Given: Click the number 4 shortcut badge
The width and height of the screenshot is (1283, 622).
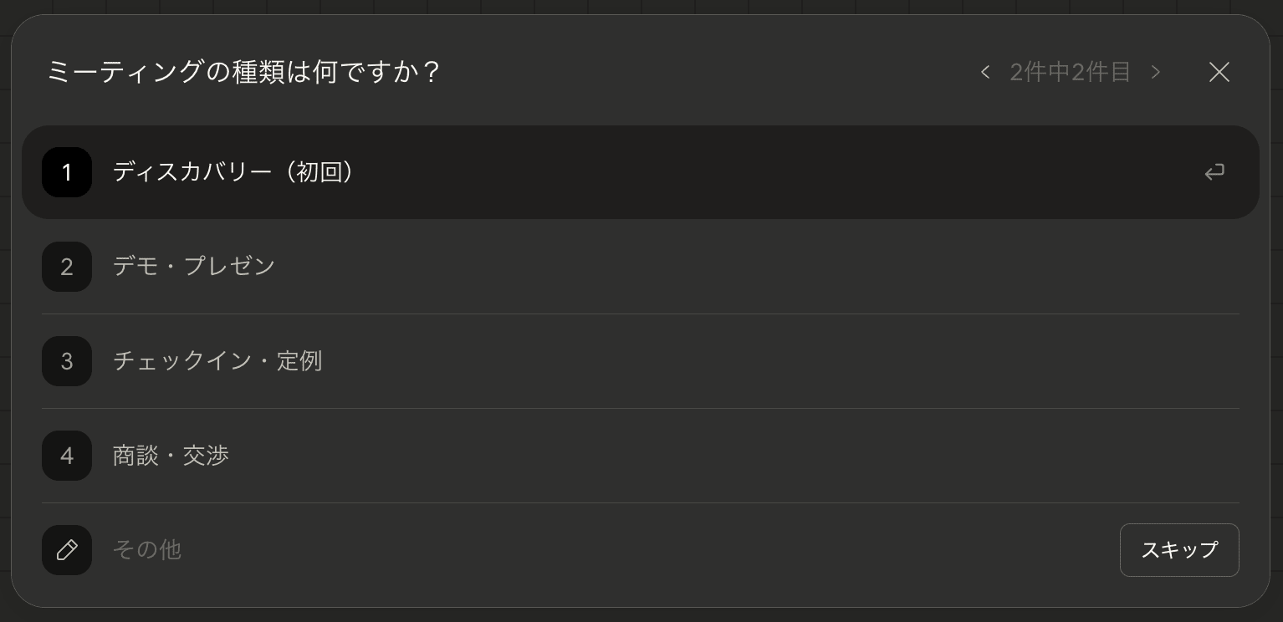Looking at the screenshot, I should [x=67, y=456].
